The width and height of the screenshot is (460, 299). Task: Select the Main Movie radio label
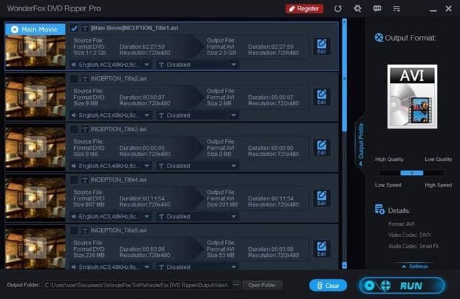tap(35, 30)
